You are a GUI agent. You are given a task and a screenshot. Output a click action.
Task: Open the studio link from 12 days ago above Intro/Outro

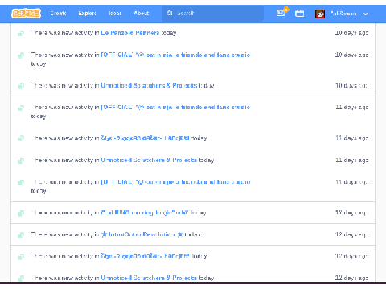click(x=145, y=213)
